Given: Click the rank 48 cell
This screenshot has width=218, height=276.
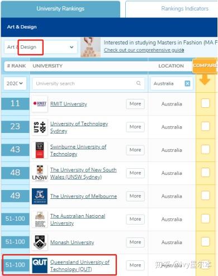Looking at the screenshot, I should coord(15,173).
